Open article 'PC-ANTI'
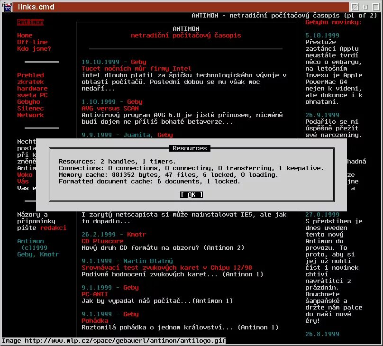Viewport: 383px width, 346px height. (95, 294)
